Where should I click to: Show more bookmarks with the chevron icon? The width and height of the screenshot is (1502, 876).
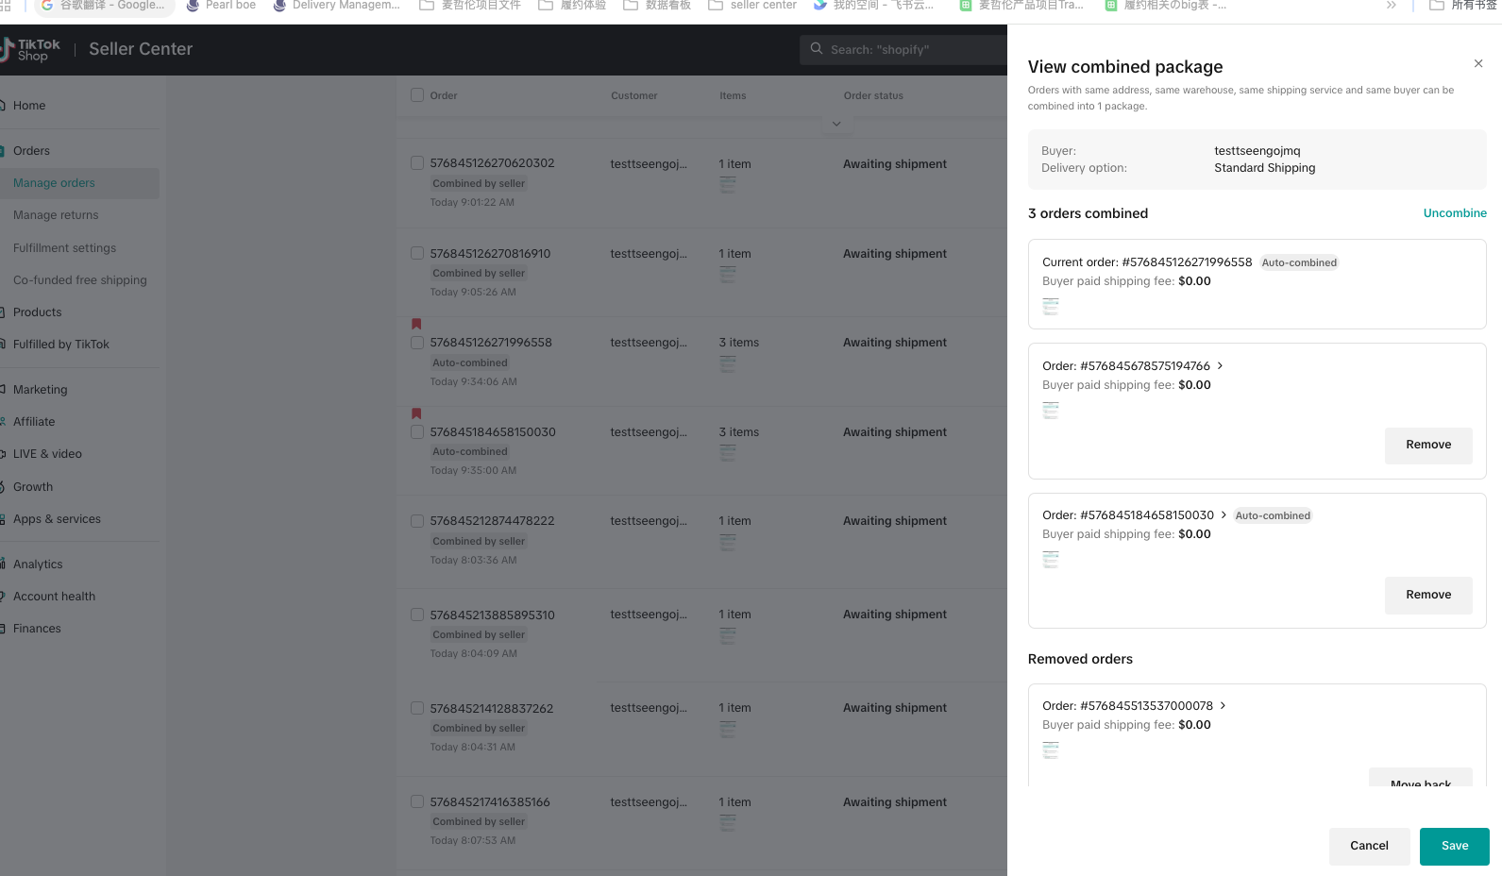pos(1391,6)
